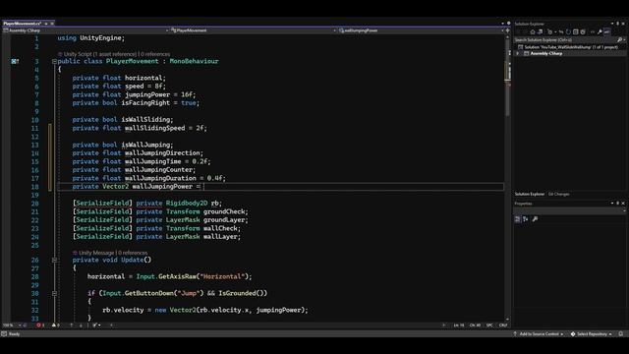Image resolution: width=629 pixels, height=354 pixels.
Task: Click Select Repository button
Action: pyautogui.click(x=592, y=334)
